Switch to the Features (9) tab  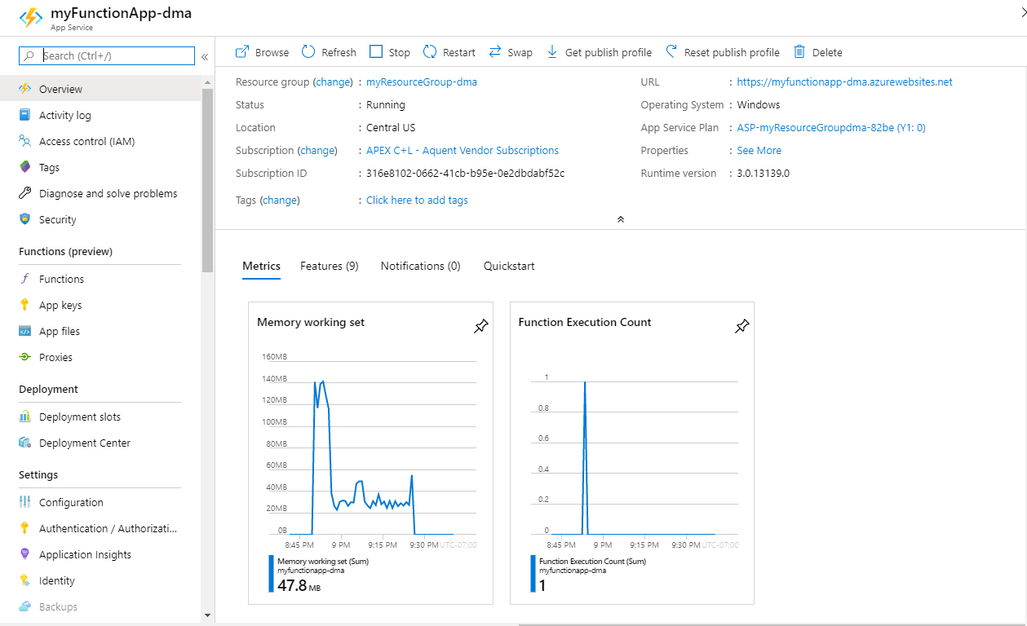coord(330,267)
